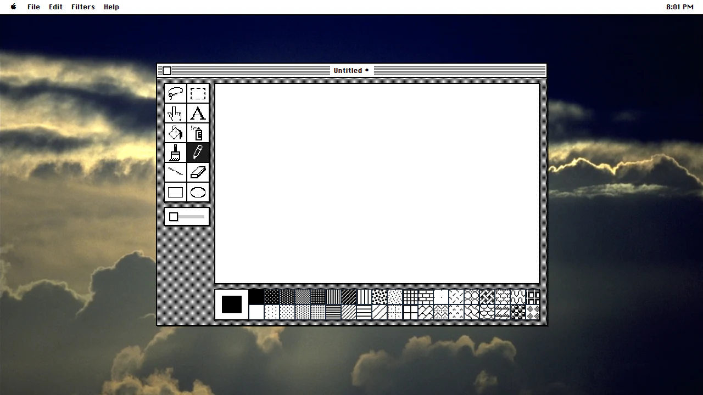Pick the Rectangle shape tool
Image resolution: width=703 pixels, height=395 pixels.
coord(175,192)
